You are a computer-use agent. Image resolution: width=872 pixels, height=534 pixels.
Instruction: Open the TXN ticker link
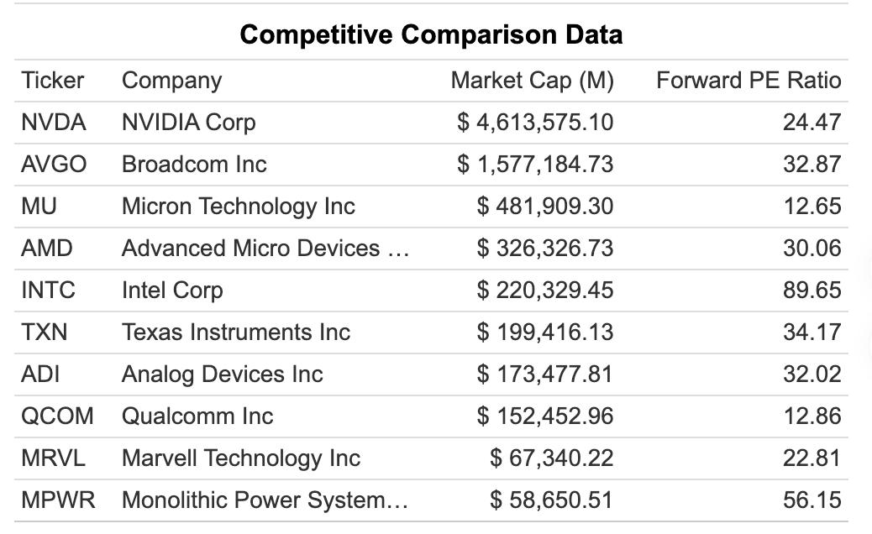pyautogui.click(x=44, y=332)
